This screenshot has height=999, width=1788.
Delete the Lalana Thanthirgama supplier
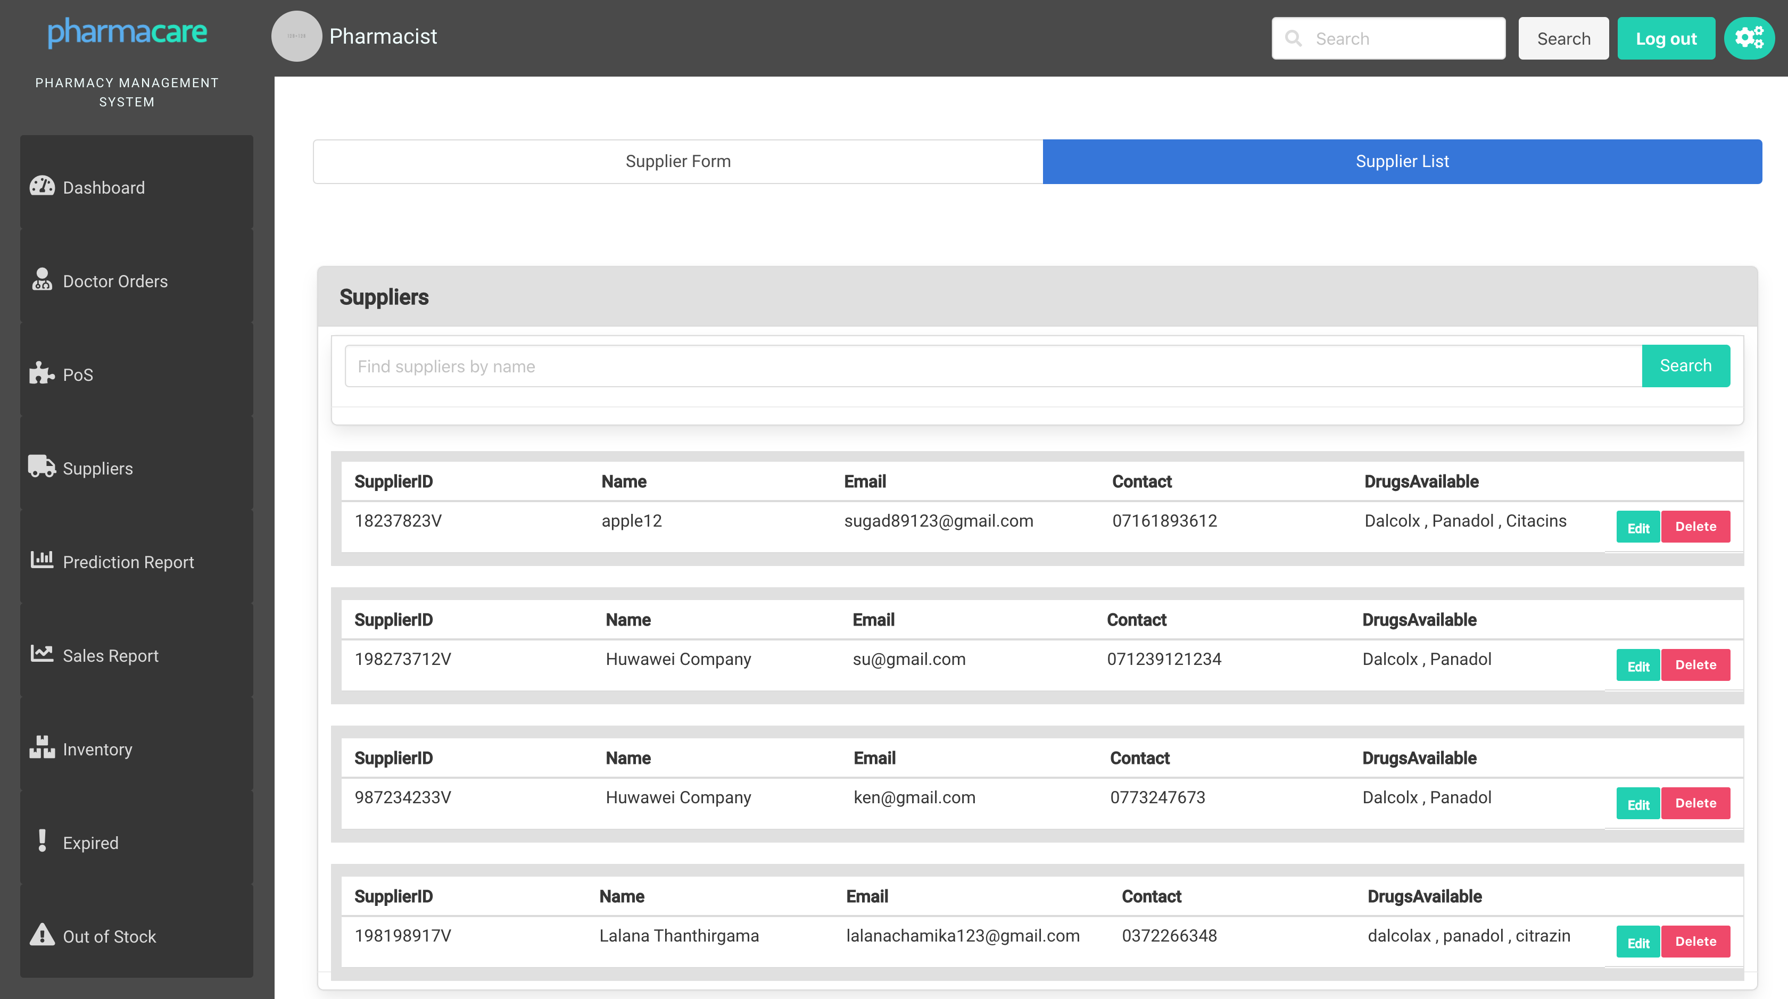click(1695, 942)
